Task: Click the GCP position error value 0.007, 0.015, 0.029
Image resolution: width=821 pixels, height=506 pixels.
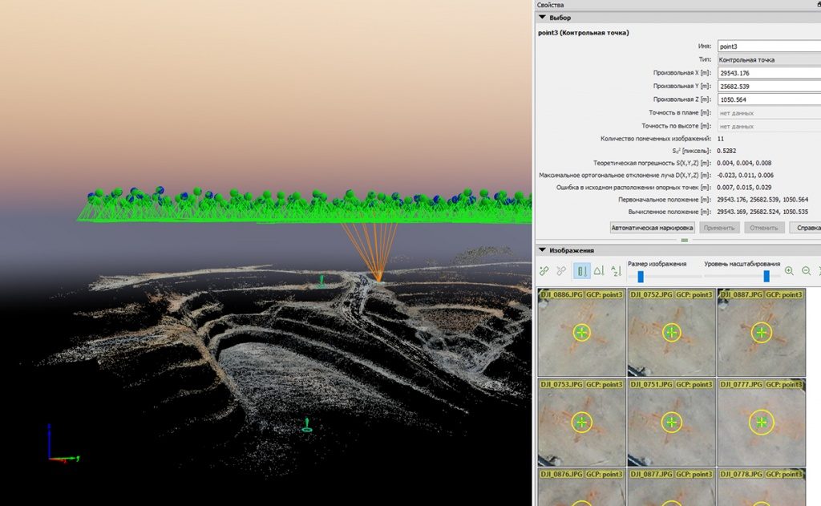Action: (x=744, y=188)
